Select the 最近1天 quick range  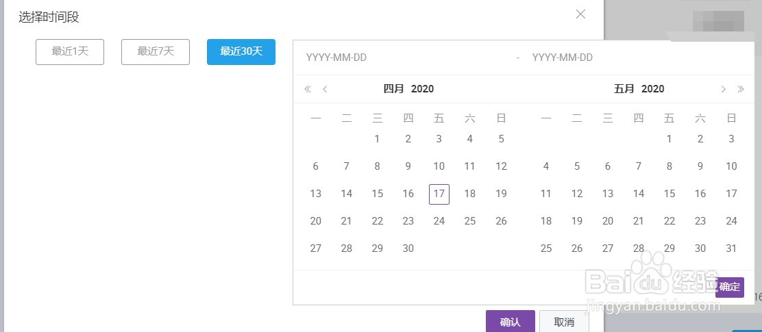70,51
